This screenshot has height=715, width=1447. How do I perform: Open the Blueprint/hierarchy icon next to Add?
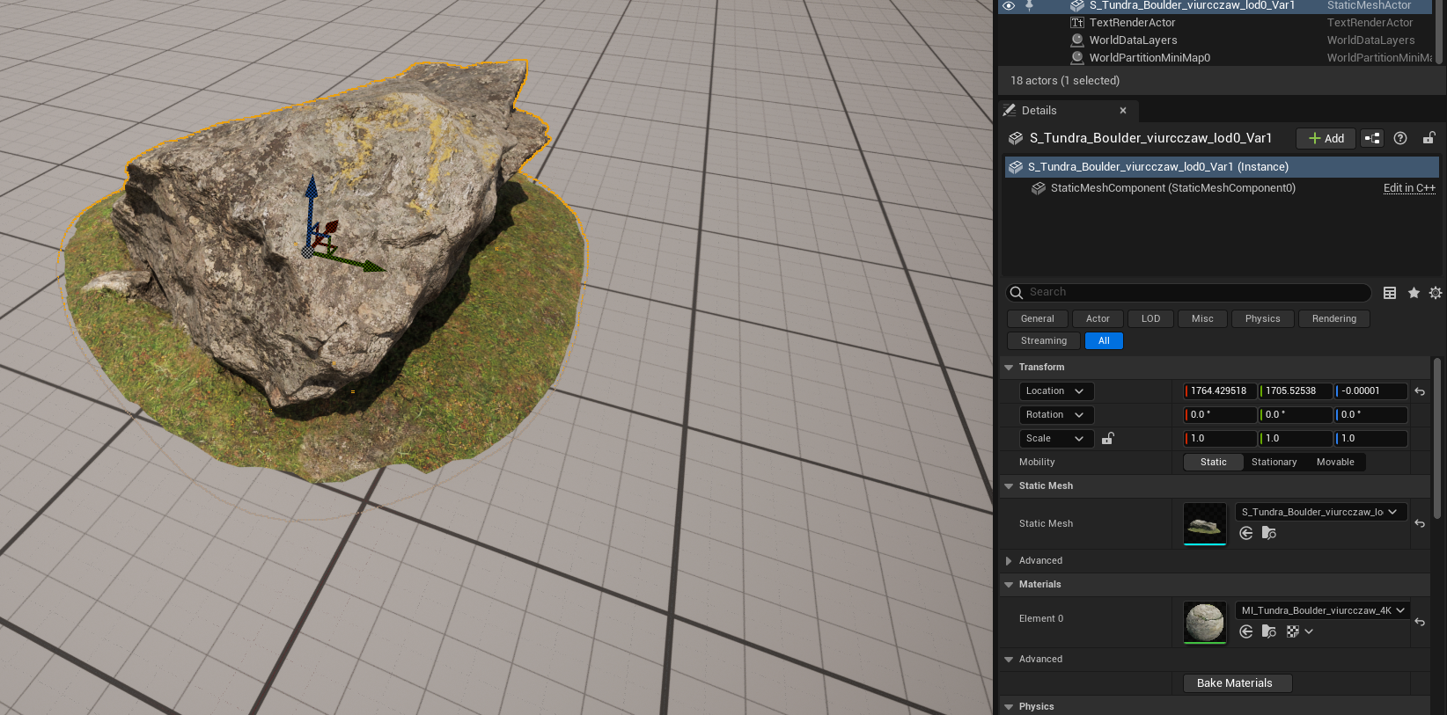[1372, 138]
